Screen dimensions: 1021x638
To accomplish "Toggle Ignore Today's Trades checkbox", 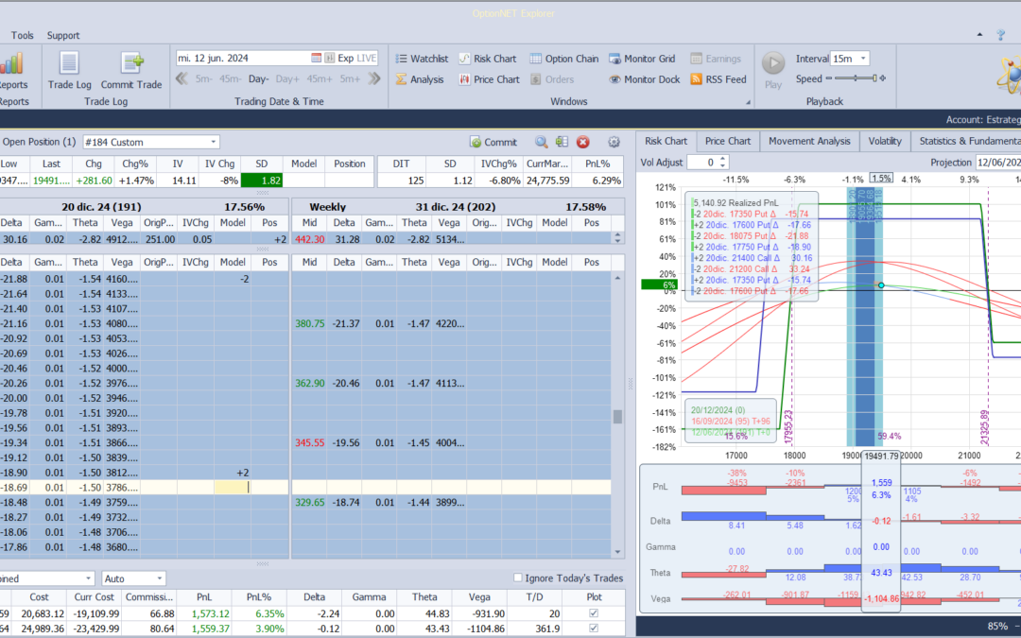I will (x=518, y=578).
